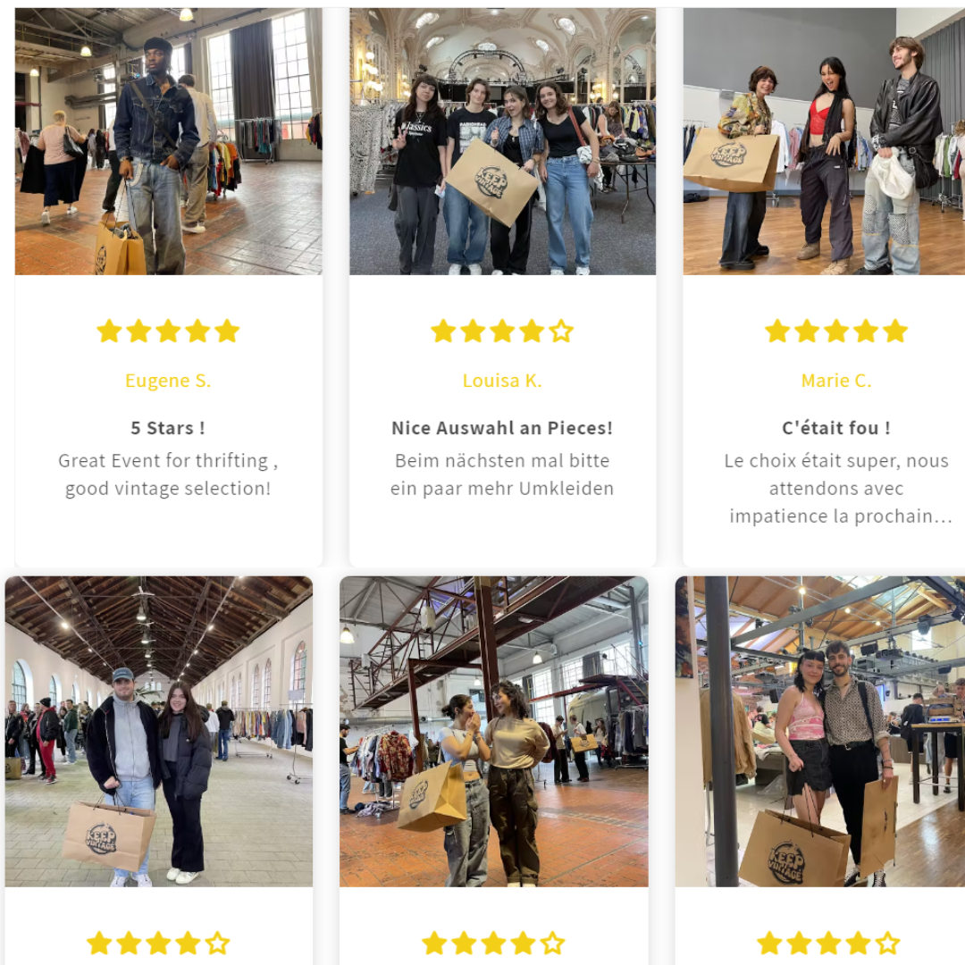Expand the truncated 'C'était fou !' review text
This screenshot has height=965, width=965.
[837, 488]
